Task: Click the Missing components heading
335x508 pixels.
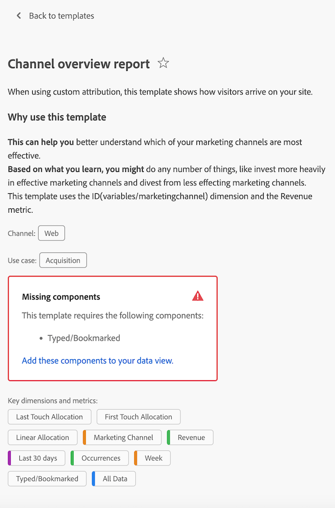Action: [x=61, y=297]
